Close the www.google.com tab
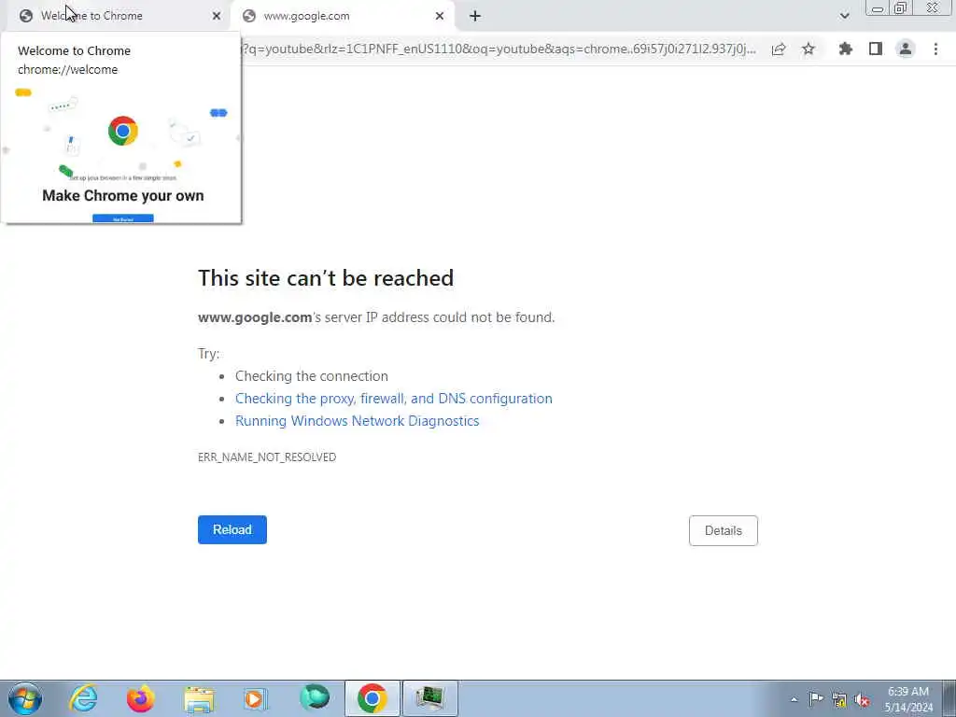956x717 pixels. [x=440, y=16]
